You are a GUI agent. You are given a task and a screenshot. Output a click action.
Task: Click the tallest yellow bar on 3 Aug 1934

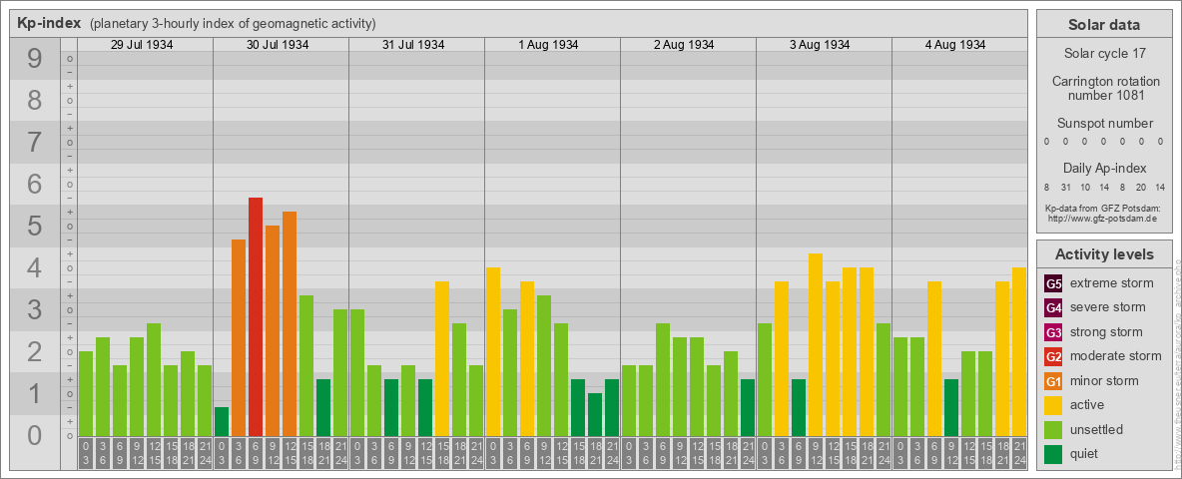pos(816,345)
